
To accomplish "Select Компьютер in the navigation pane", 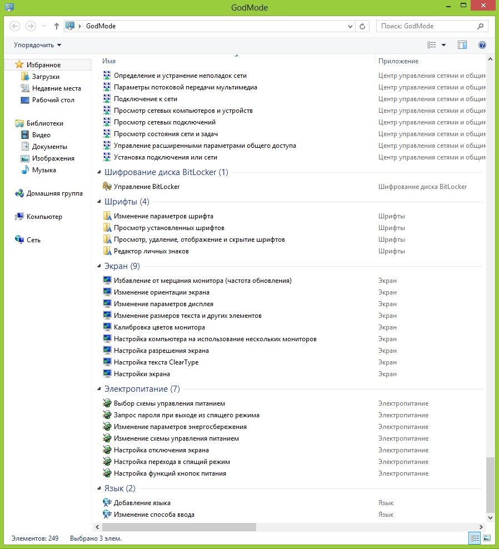I will [x=44, y=216].
